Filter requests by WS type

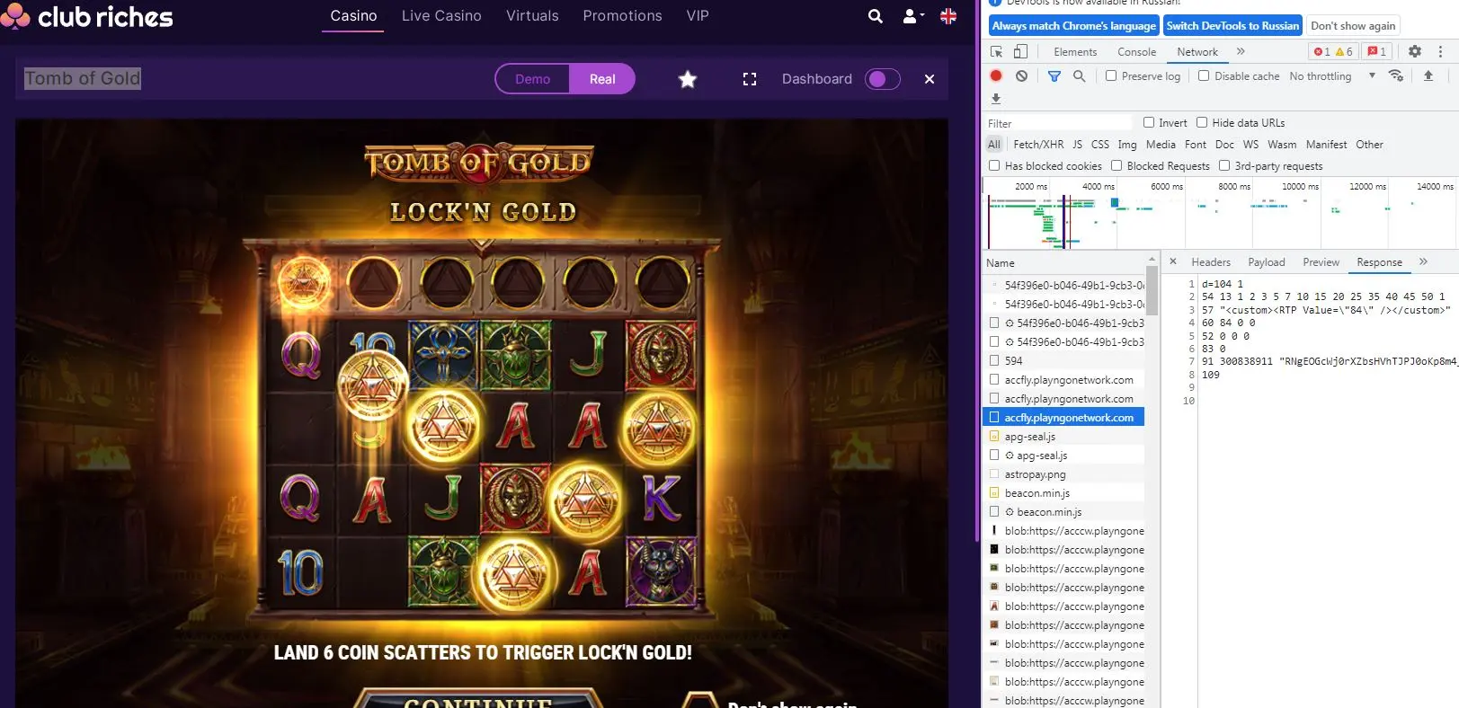1250,145
